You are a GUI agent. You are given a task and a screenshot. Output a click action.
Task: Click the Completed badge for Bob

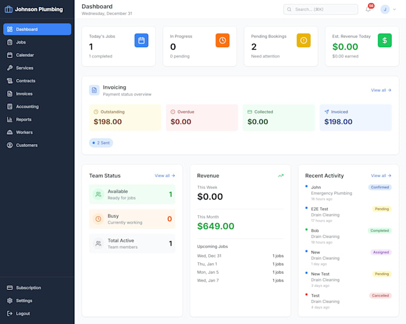click(x=380, y=231)
